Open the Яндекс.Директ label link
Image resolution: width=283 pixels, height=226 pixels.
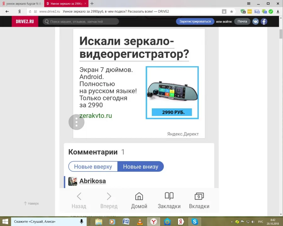pos(183,134)
